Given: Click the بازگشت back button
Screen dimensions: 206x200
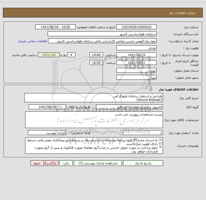Looking at the screenshot, I should click(51, 163).
